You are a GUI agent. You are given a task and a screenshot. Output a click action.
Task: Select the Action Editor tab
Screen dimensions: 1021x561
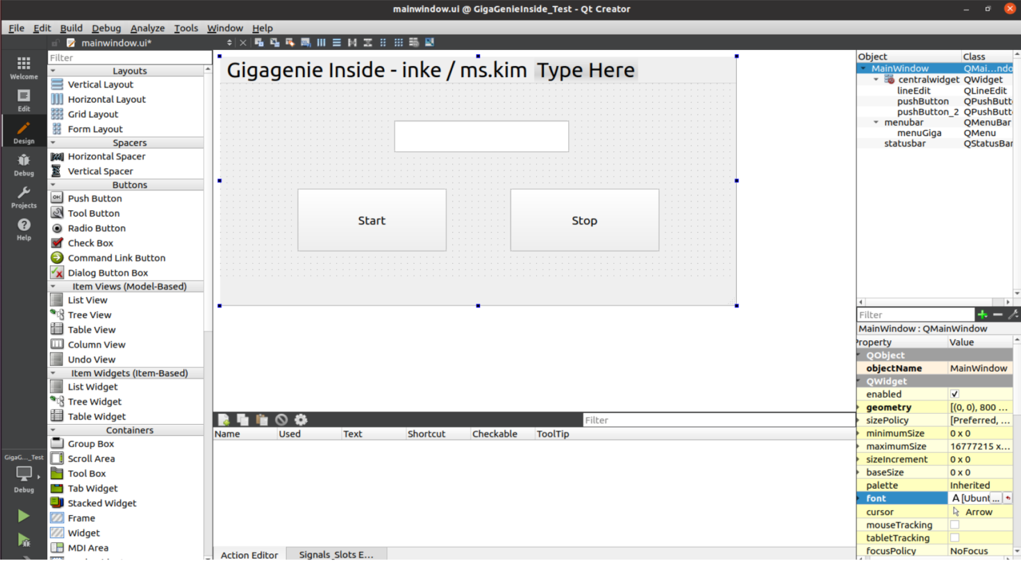pyautogui.click(x=249, y=555)
